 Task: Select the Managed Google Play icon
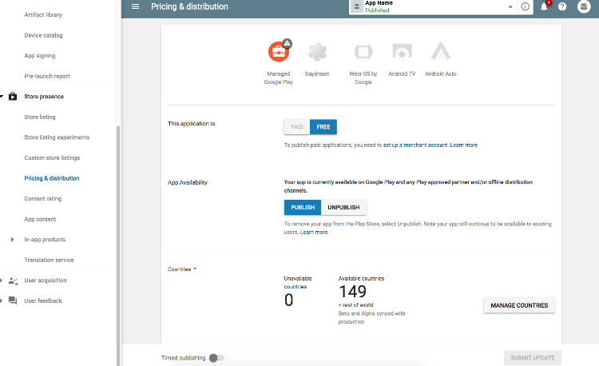pyautogui.click(x=279, y=52)
